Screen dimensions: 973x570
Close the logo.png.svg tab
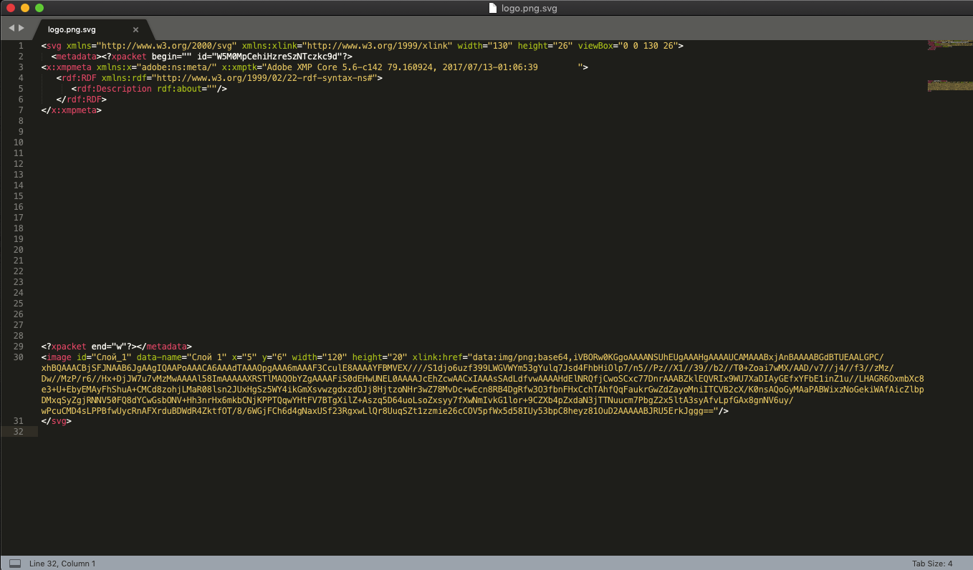pos(135,29)
